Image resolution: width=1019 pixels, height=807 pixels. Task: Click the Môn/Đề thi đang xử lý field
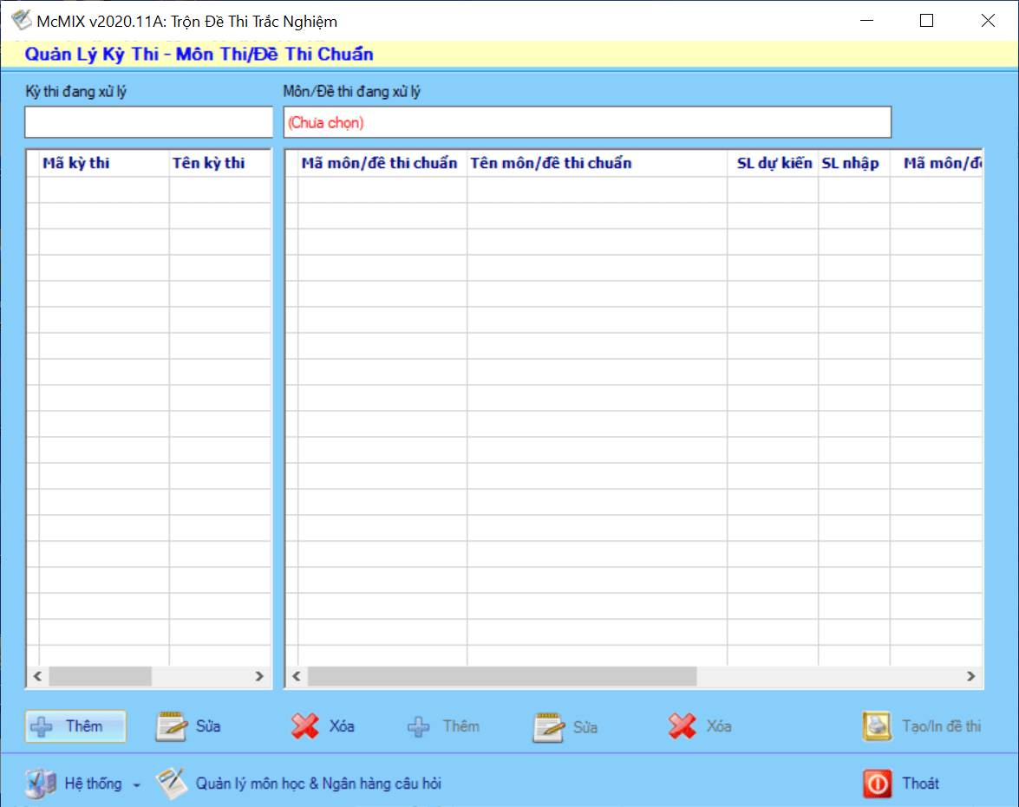(x=587, y=122)
